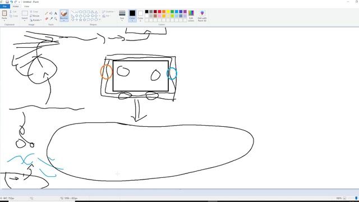359x202 pixels.
Task: Pick the purple palette color
Action: pos(185,12)
